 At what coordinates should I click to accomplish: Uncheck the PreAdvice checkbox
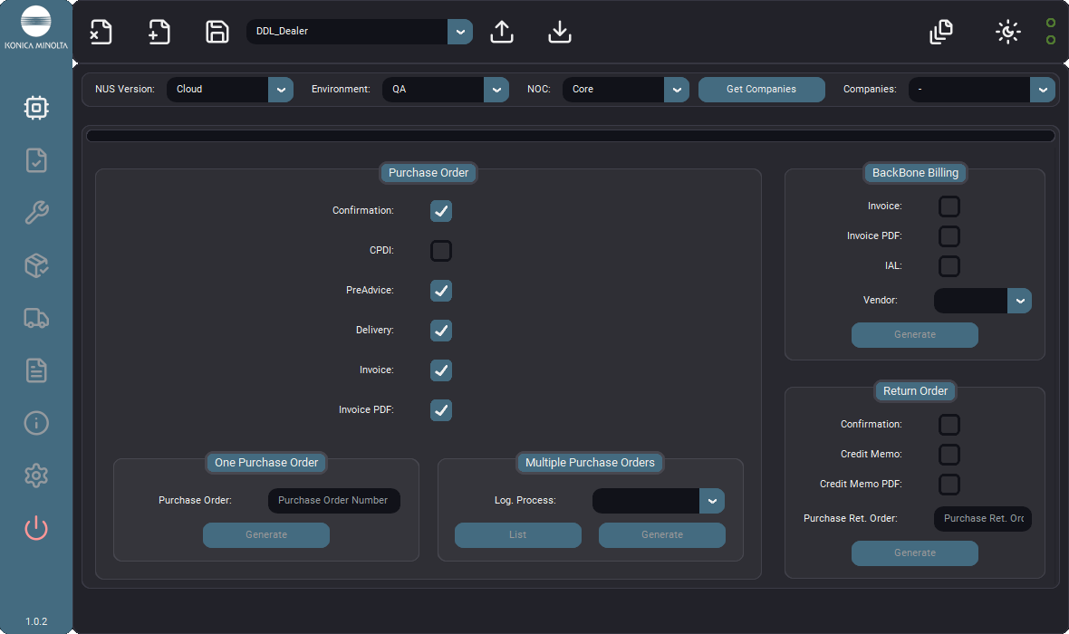coord(441,291)
